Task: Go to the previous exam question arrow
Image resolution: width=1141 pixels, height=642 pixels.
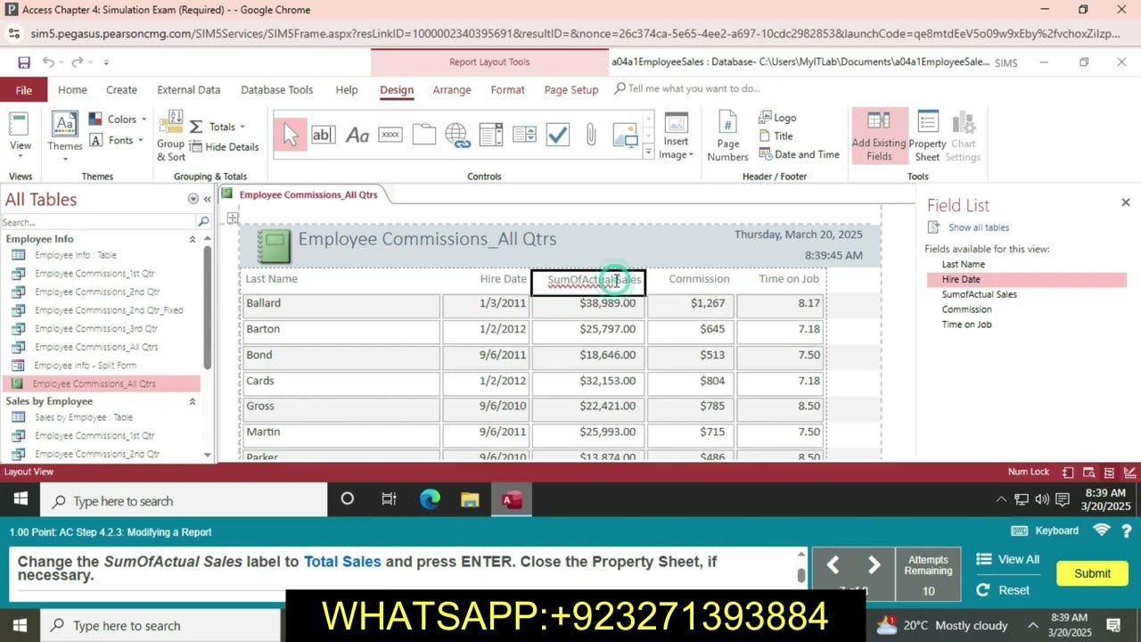Action: pyautogui.click(x=833, y=564)
